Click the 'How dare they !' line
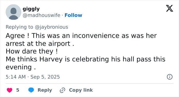The image size is (179, 97). (x=32, y=51)
